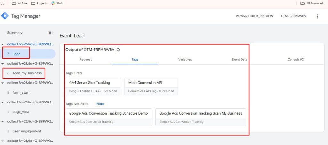The image size is (328, 145).
Task: Open the Event Data tab
Action: (239, 59)
